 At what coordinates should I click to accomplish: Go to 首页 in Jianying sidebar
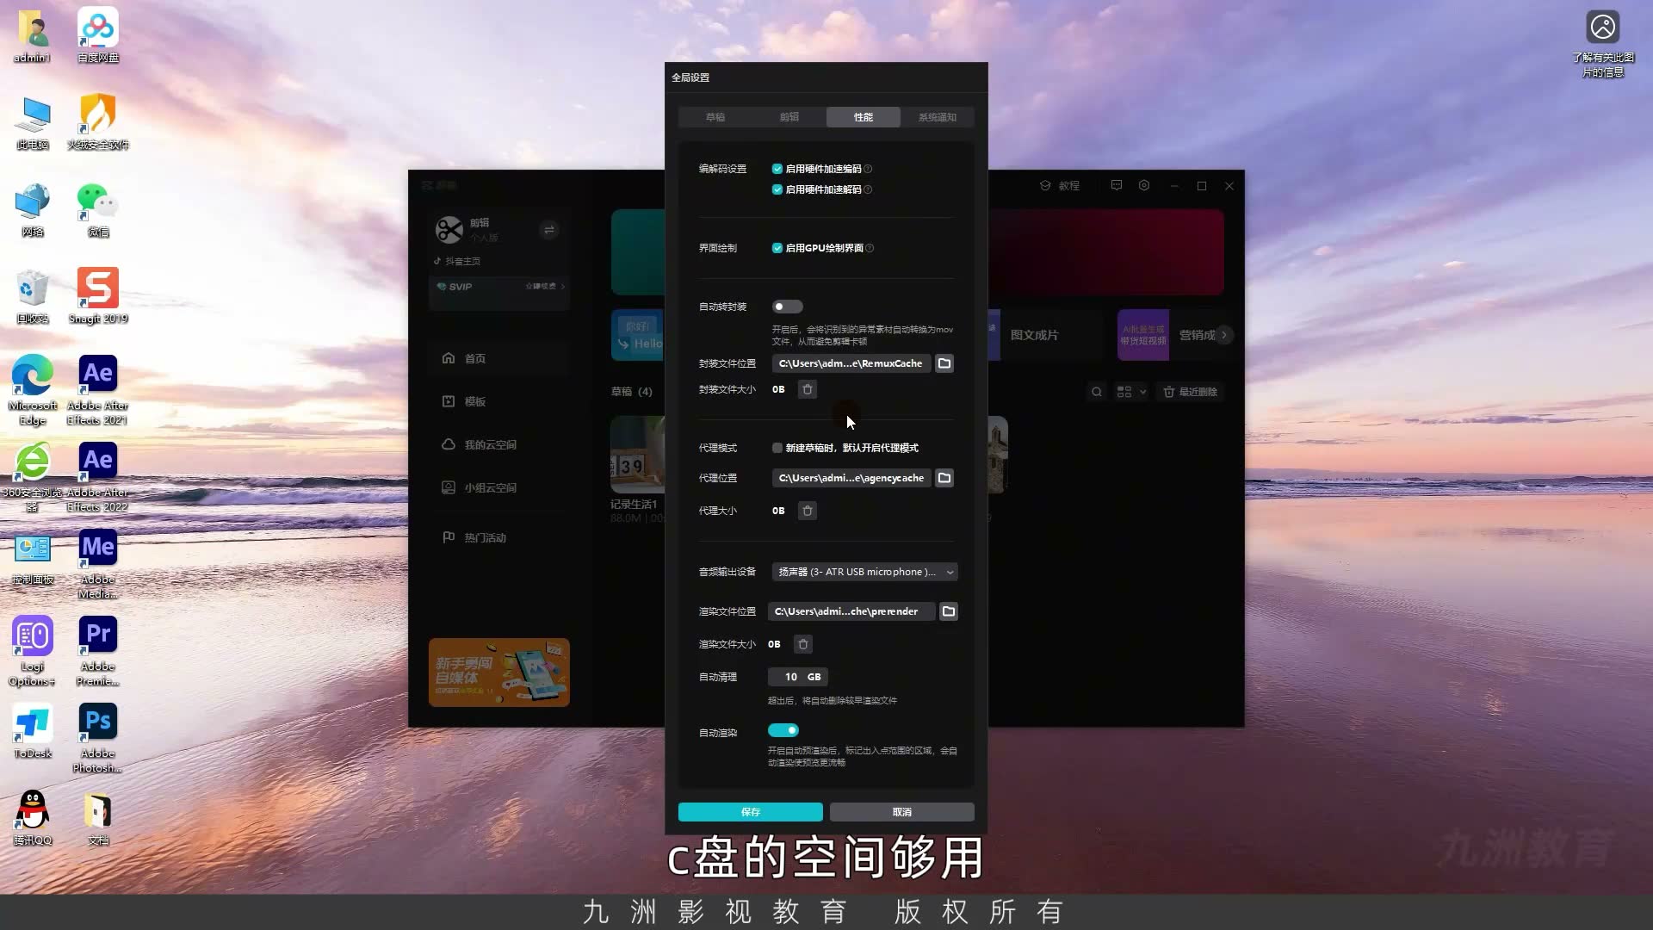[x=499, y=358]
